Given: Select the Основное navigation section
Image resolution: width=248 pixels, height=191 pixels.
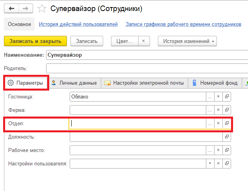Looking at the screenshot, I should tap(19, 24).
